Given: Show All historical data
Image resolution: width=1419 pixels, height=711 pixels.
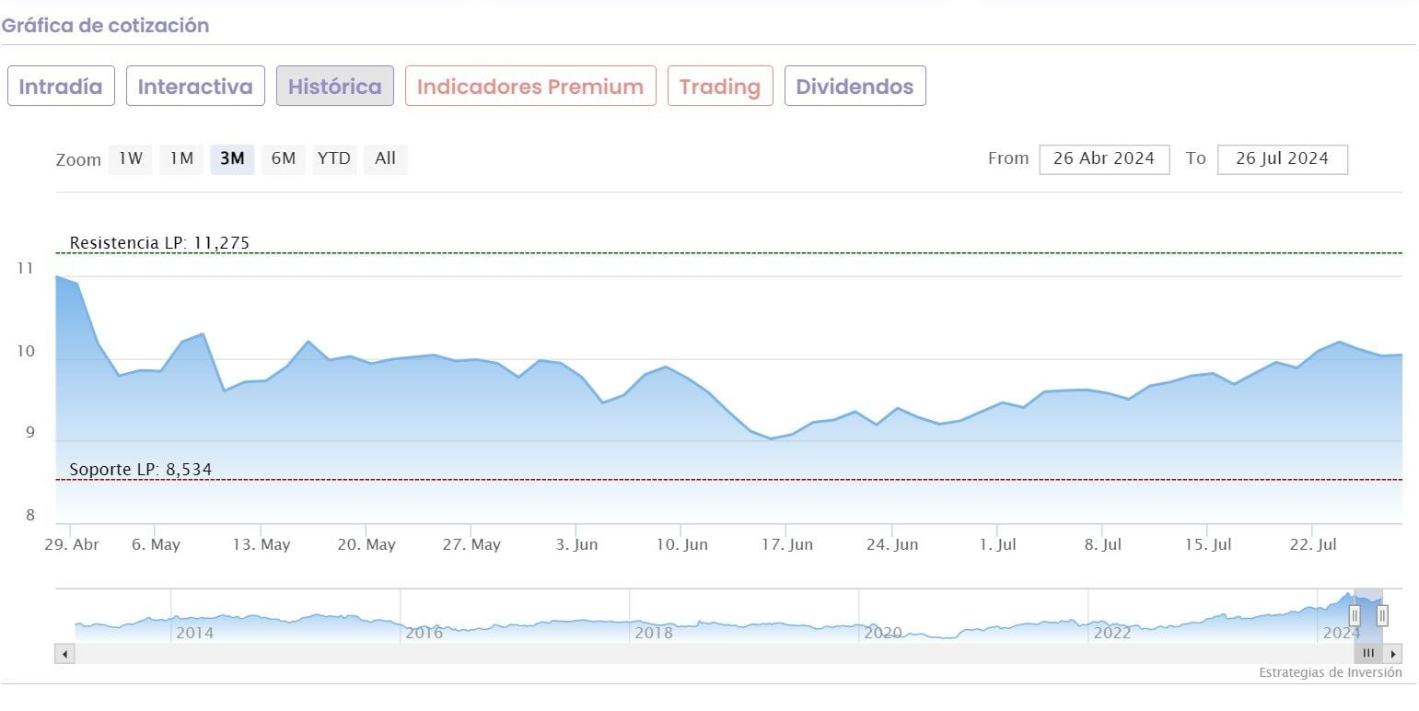Looking at the screenshot, I should coord(385,158).
